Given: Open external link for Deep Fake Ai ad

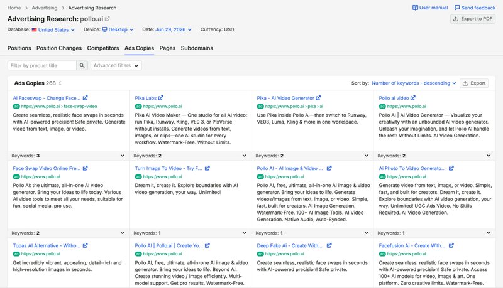Looking at the screenshot, I should pyautogui.click(x=329, y=246).
